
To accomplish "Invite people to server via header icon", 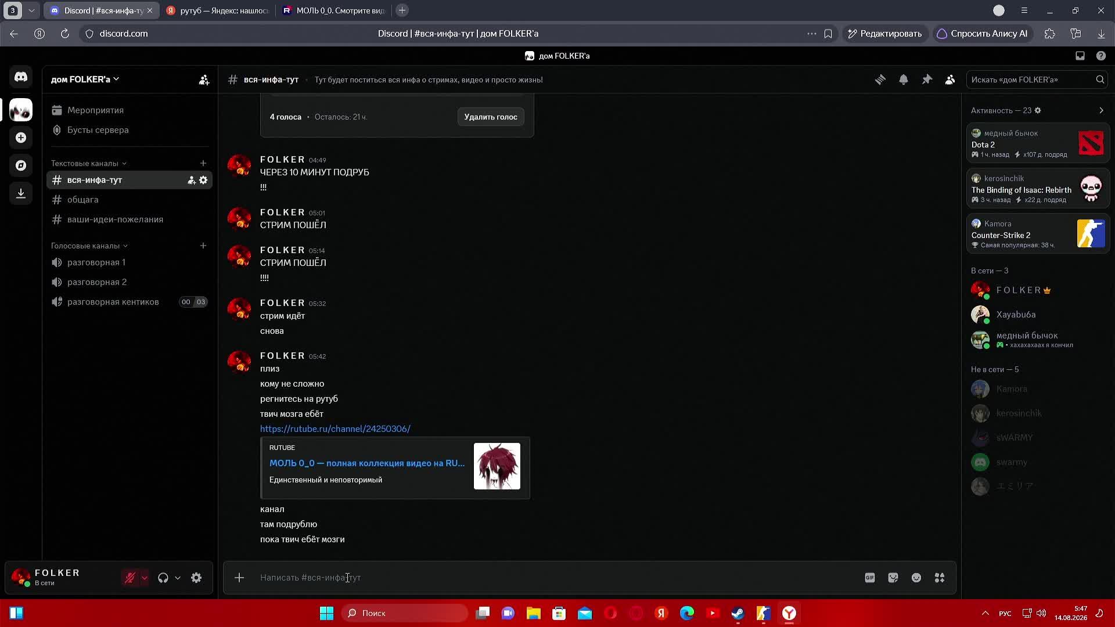I will pyautogui.click(x=204, y=80).
